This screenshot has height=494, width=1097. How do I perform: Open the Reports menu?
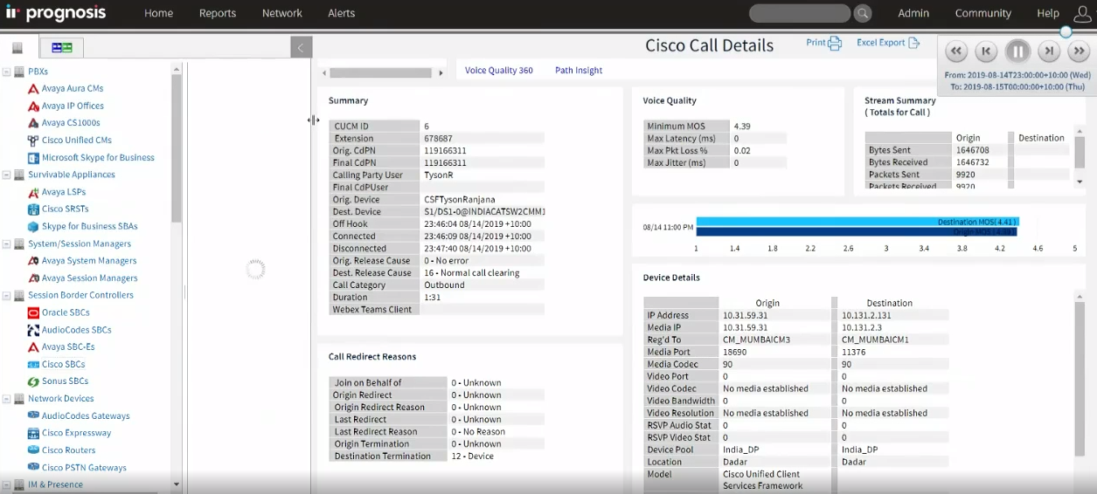coord(217,13)
